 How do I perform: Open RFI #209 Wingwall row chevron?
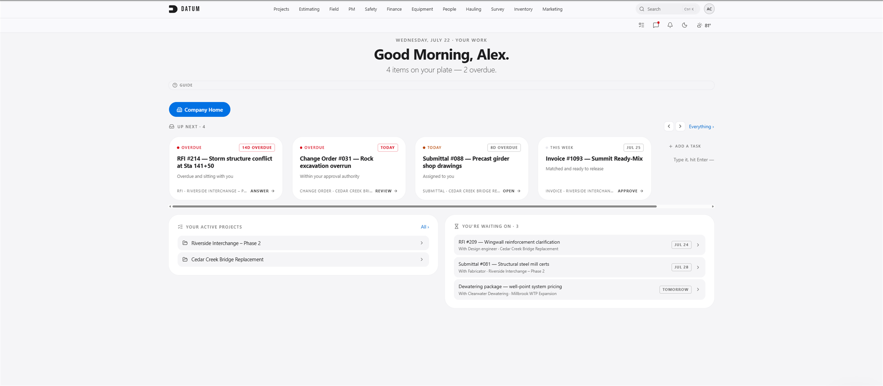tap(698, 245)
